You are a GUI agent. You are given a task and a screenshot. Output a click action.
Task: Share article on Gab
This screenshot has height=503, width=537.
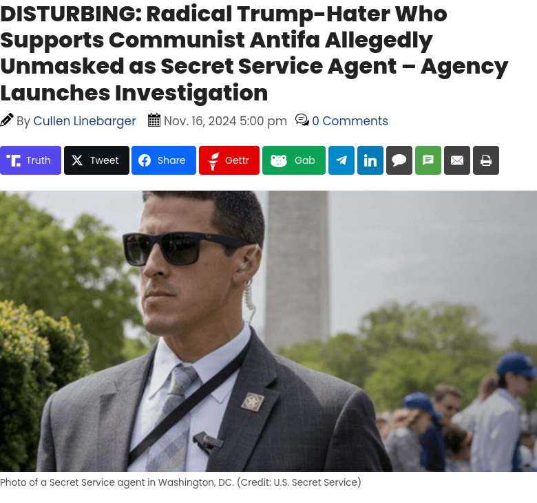294,160
